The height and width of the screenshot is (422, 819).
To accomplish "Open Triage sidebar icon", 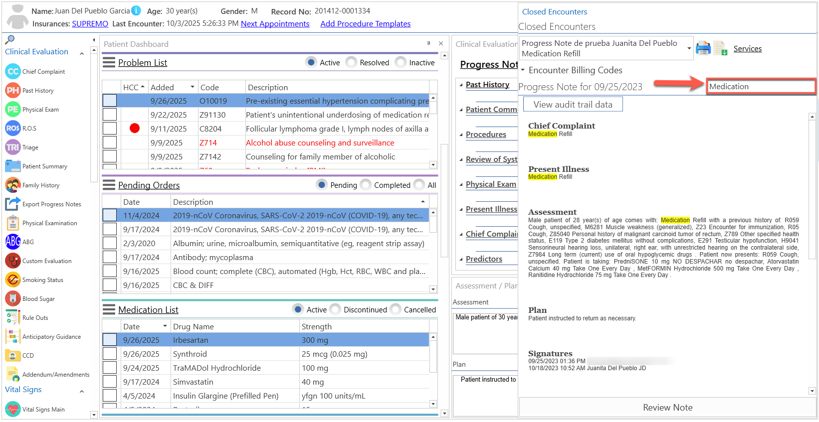I will [13, 147].
